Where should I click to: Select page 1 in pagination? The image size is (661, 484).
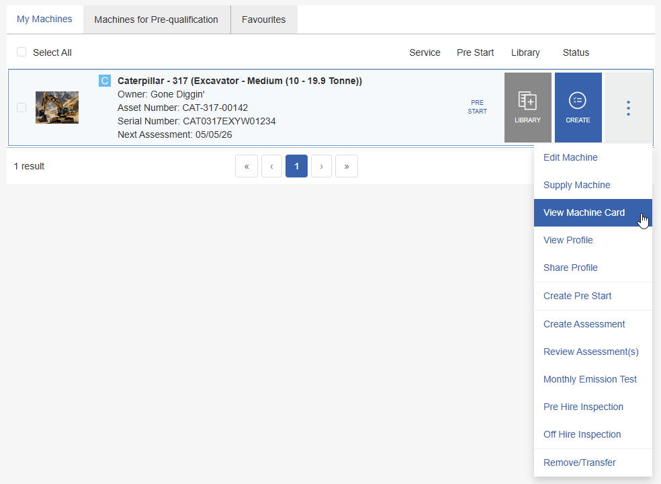pos(296,166)
